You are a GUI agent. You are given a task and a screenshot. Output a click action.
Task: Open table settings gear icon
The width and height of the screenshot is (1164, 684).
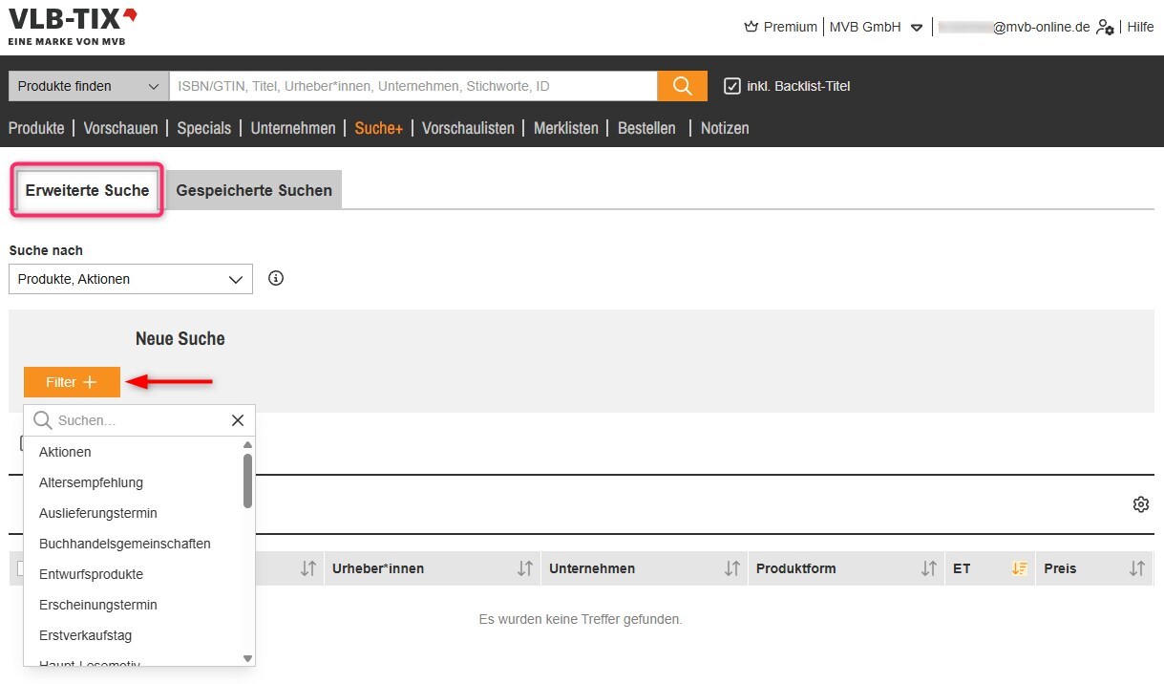tap(1140, 504)
